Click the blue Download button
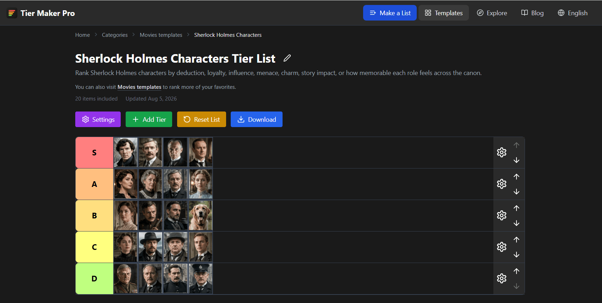The width and height of the screenshot is (602, 303). coord(257,119)
